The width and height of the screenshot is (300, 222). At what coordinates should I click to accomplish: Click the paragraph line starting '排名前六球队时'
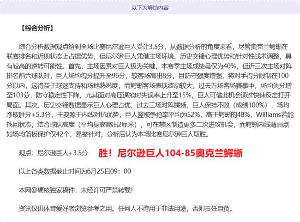[x=147, y=76]
